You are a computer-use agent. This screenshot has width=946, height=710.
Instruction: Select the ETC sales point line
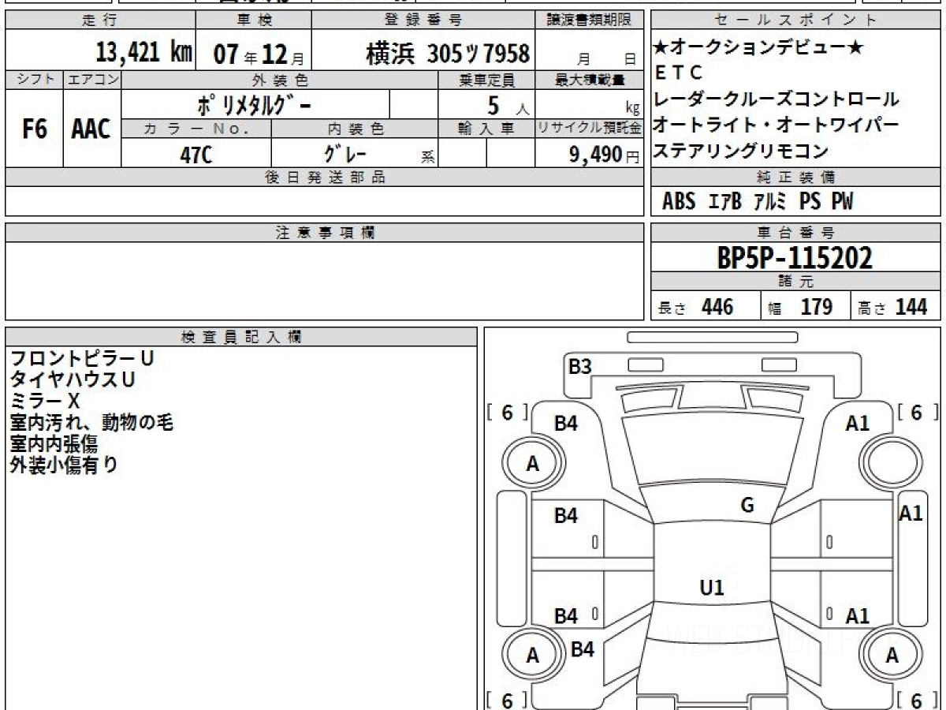coord(679,73)
